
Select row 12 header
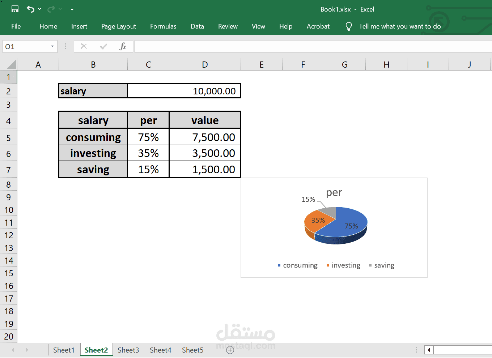[x=8, y=235]
